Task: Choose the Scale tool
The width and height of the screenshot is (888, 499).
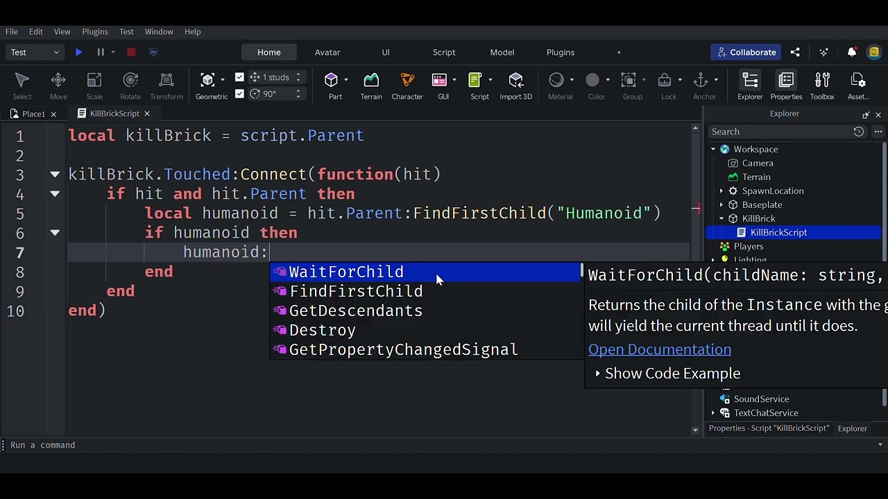Action: tap(94, 87)
